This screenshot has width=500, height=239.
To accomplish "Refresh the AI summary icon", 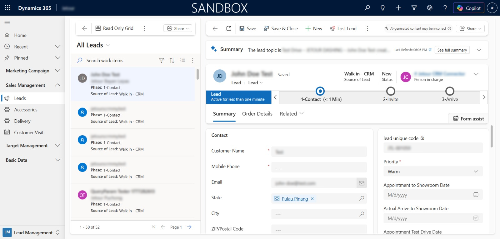I will point(430,50).
